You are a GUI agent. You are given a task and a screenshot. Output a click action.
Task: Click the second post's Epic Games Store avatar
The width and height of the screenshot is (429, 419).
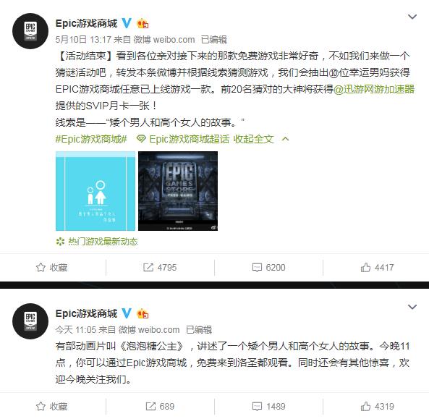tap(30, 321)
